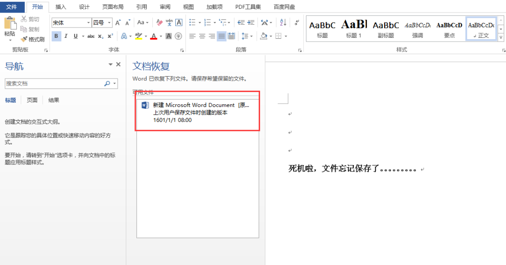Screen dimensions: 506x265
Task: Apply the 标题 1 style
Action: pyautogui.click(x=354, y=29)
